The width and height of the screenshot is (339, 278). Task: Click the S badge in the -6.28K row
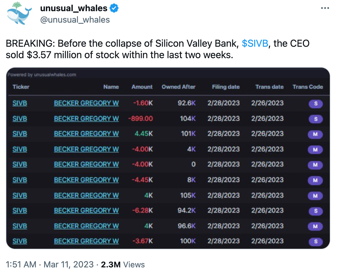[x=316, y=211]
